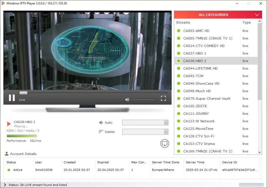
Task: Click the green status dot for CA125:MovieTime
Action: pyautogui.click(x=179, y=128)
